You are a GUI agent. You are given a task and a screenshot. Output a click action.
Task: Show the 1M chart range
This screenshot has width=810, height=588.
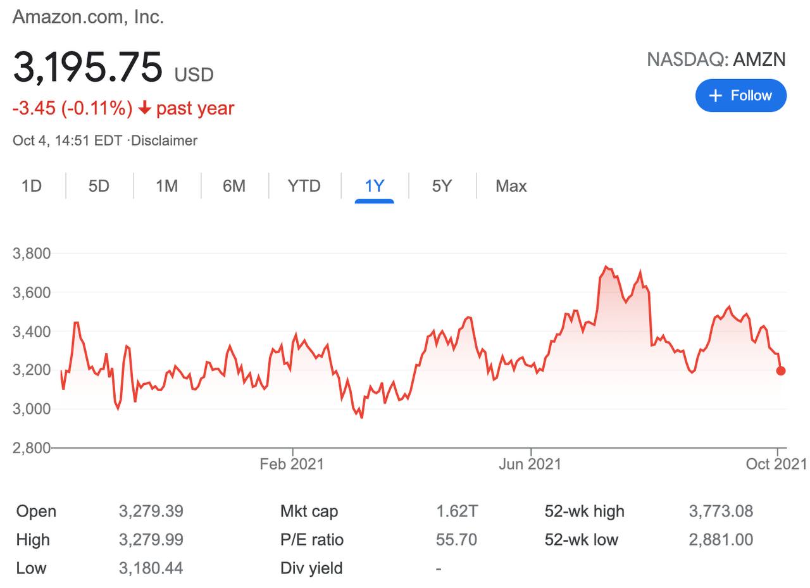pos(166,186)
